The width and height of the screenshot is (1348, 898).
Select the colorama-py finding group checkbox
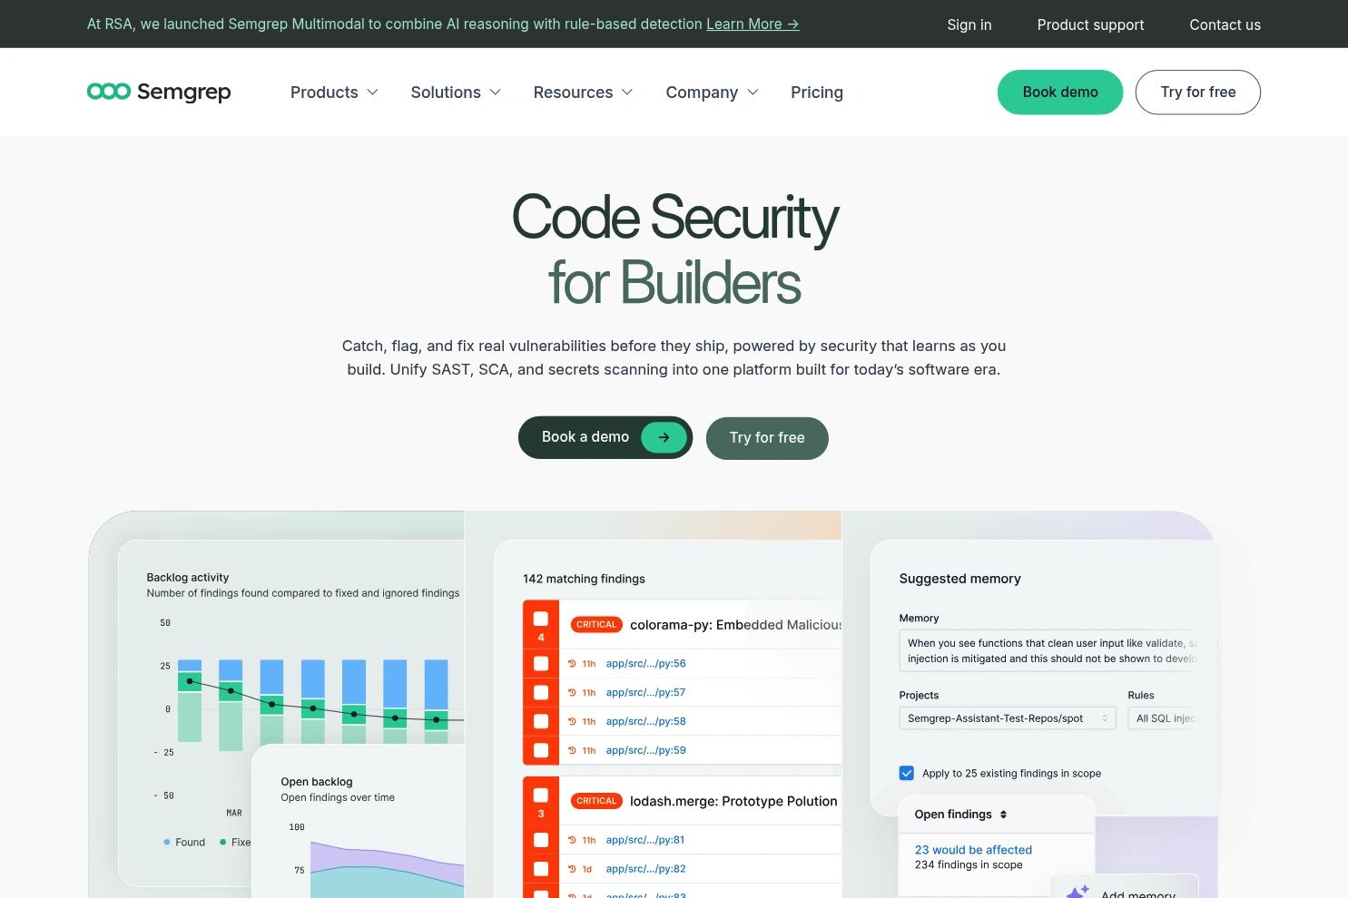[x=541, y=619]
